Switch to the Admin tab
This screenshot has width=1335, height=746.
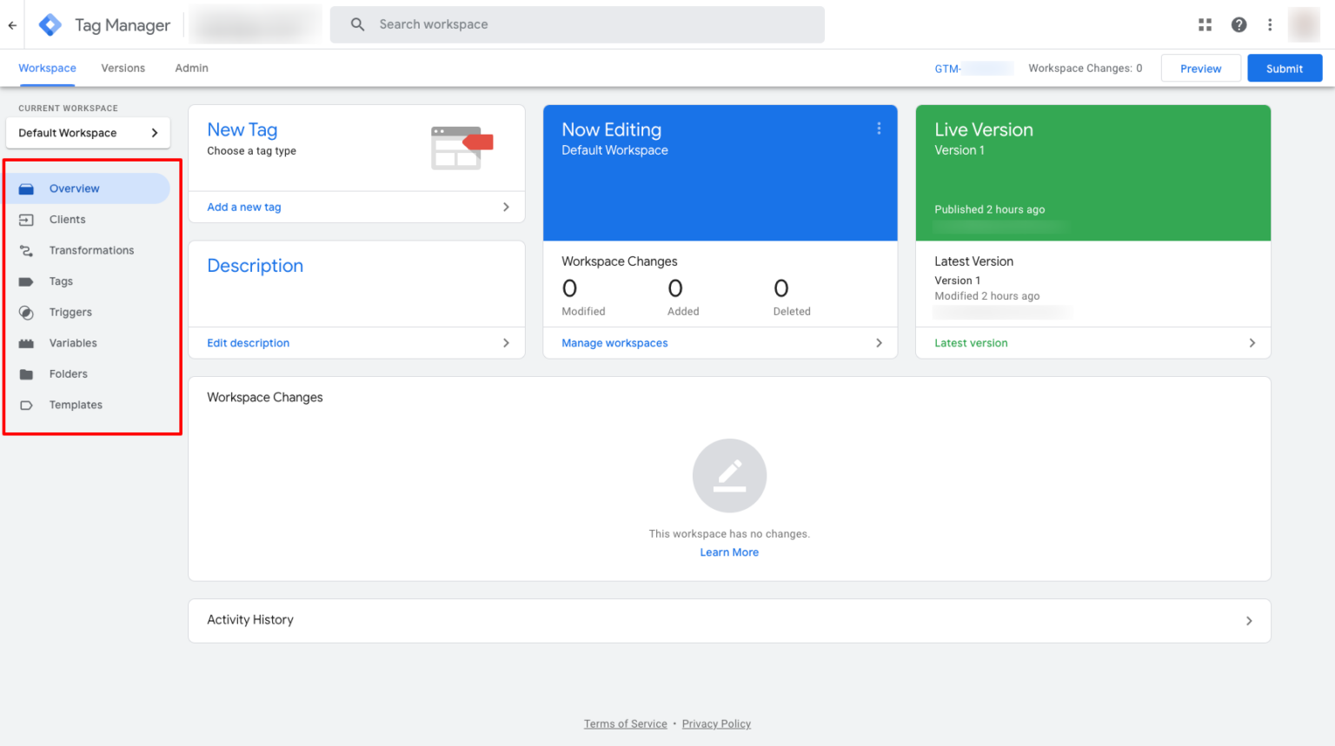(190, 68)
